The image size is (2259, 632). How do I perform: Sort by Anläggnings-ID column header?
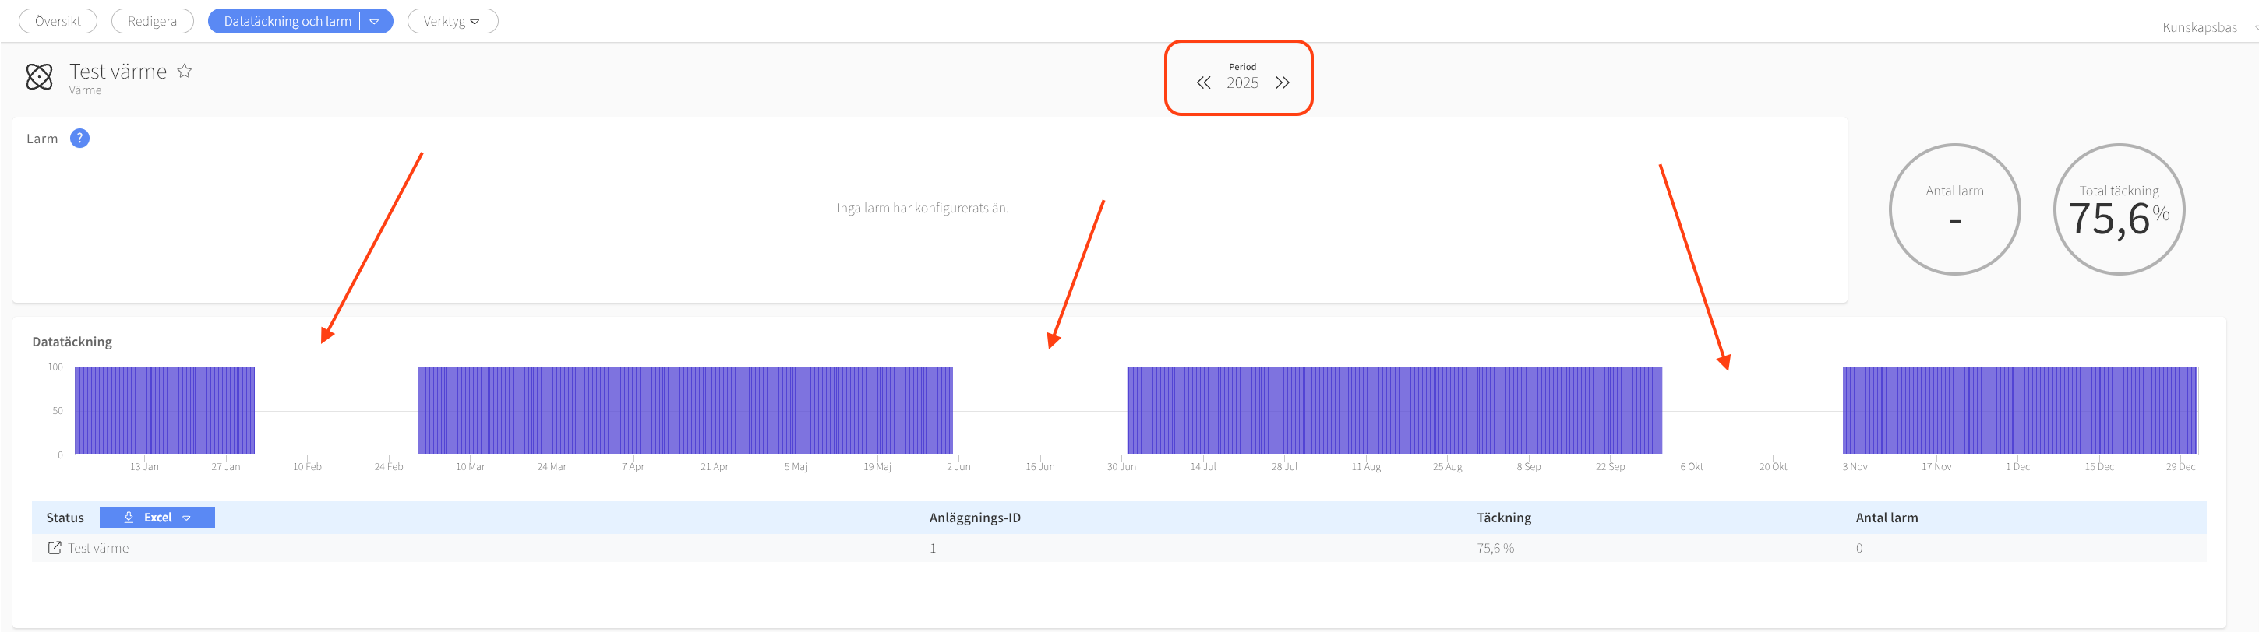coord(974,518)
